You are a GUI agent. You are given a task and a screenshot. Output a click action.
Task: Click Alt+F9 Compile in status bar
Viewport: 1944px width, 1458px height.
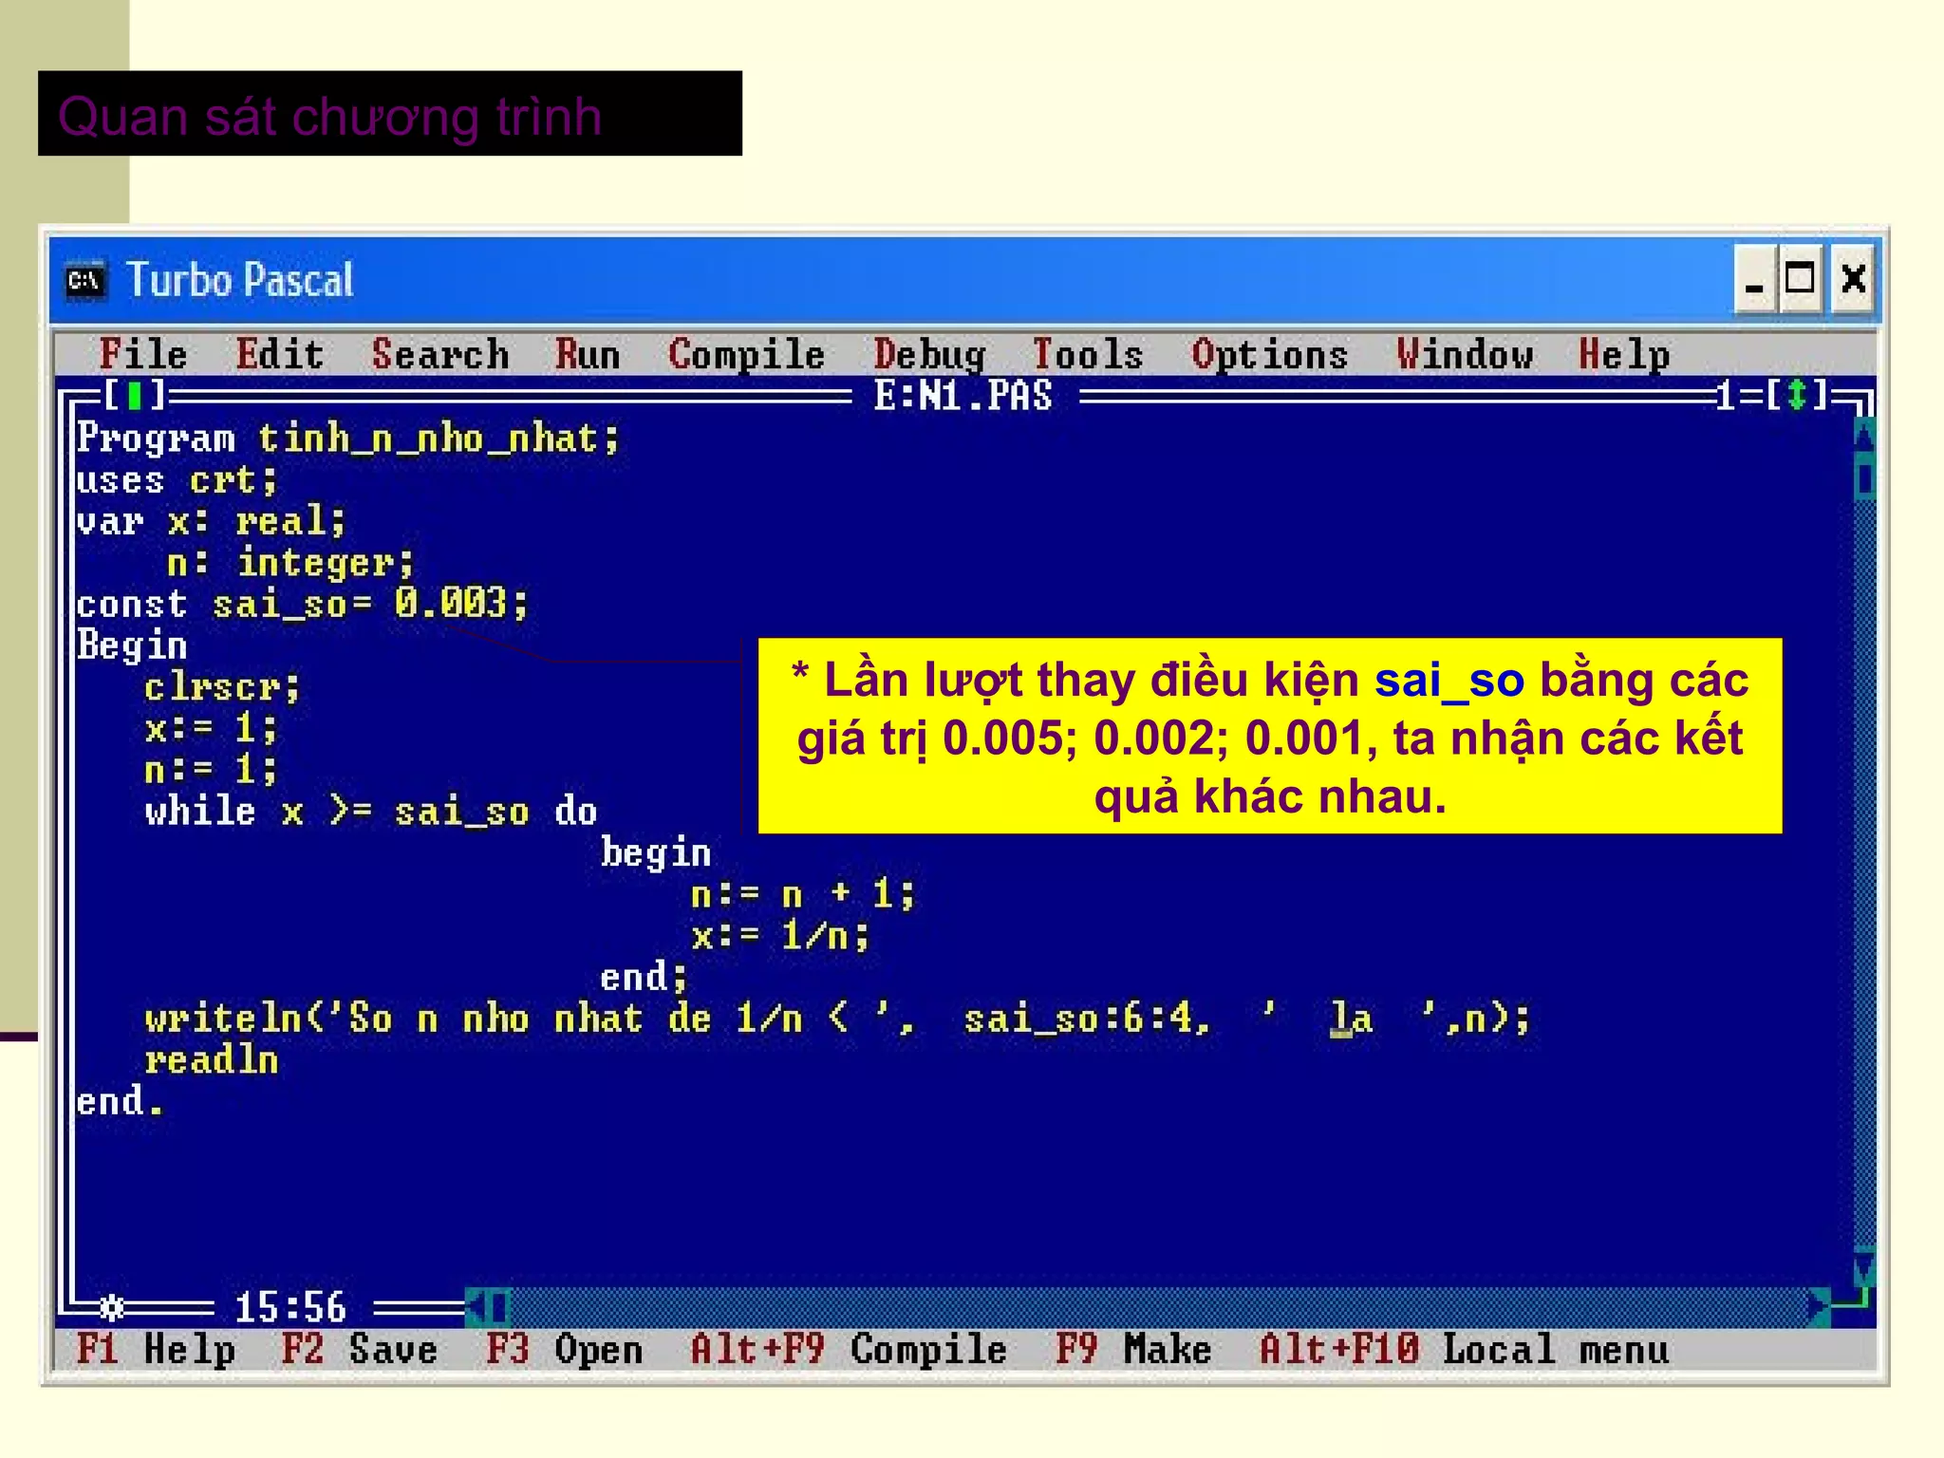(848, 1350)
